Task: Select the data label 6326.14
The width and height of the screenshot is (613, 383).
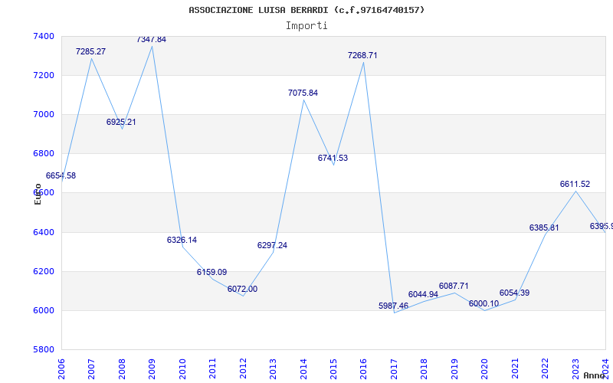Action: click(x=182, y=240)
